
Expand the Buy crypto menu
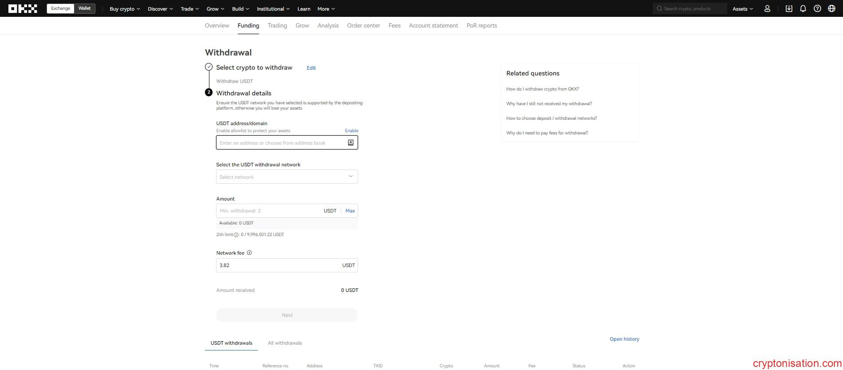[x=125, y=9]
